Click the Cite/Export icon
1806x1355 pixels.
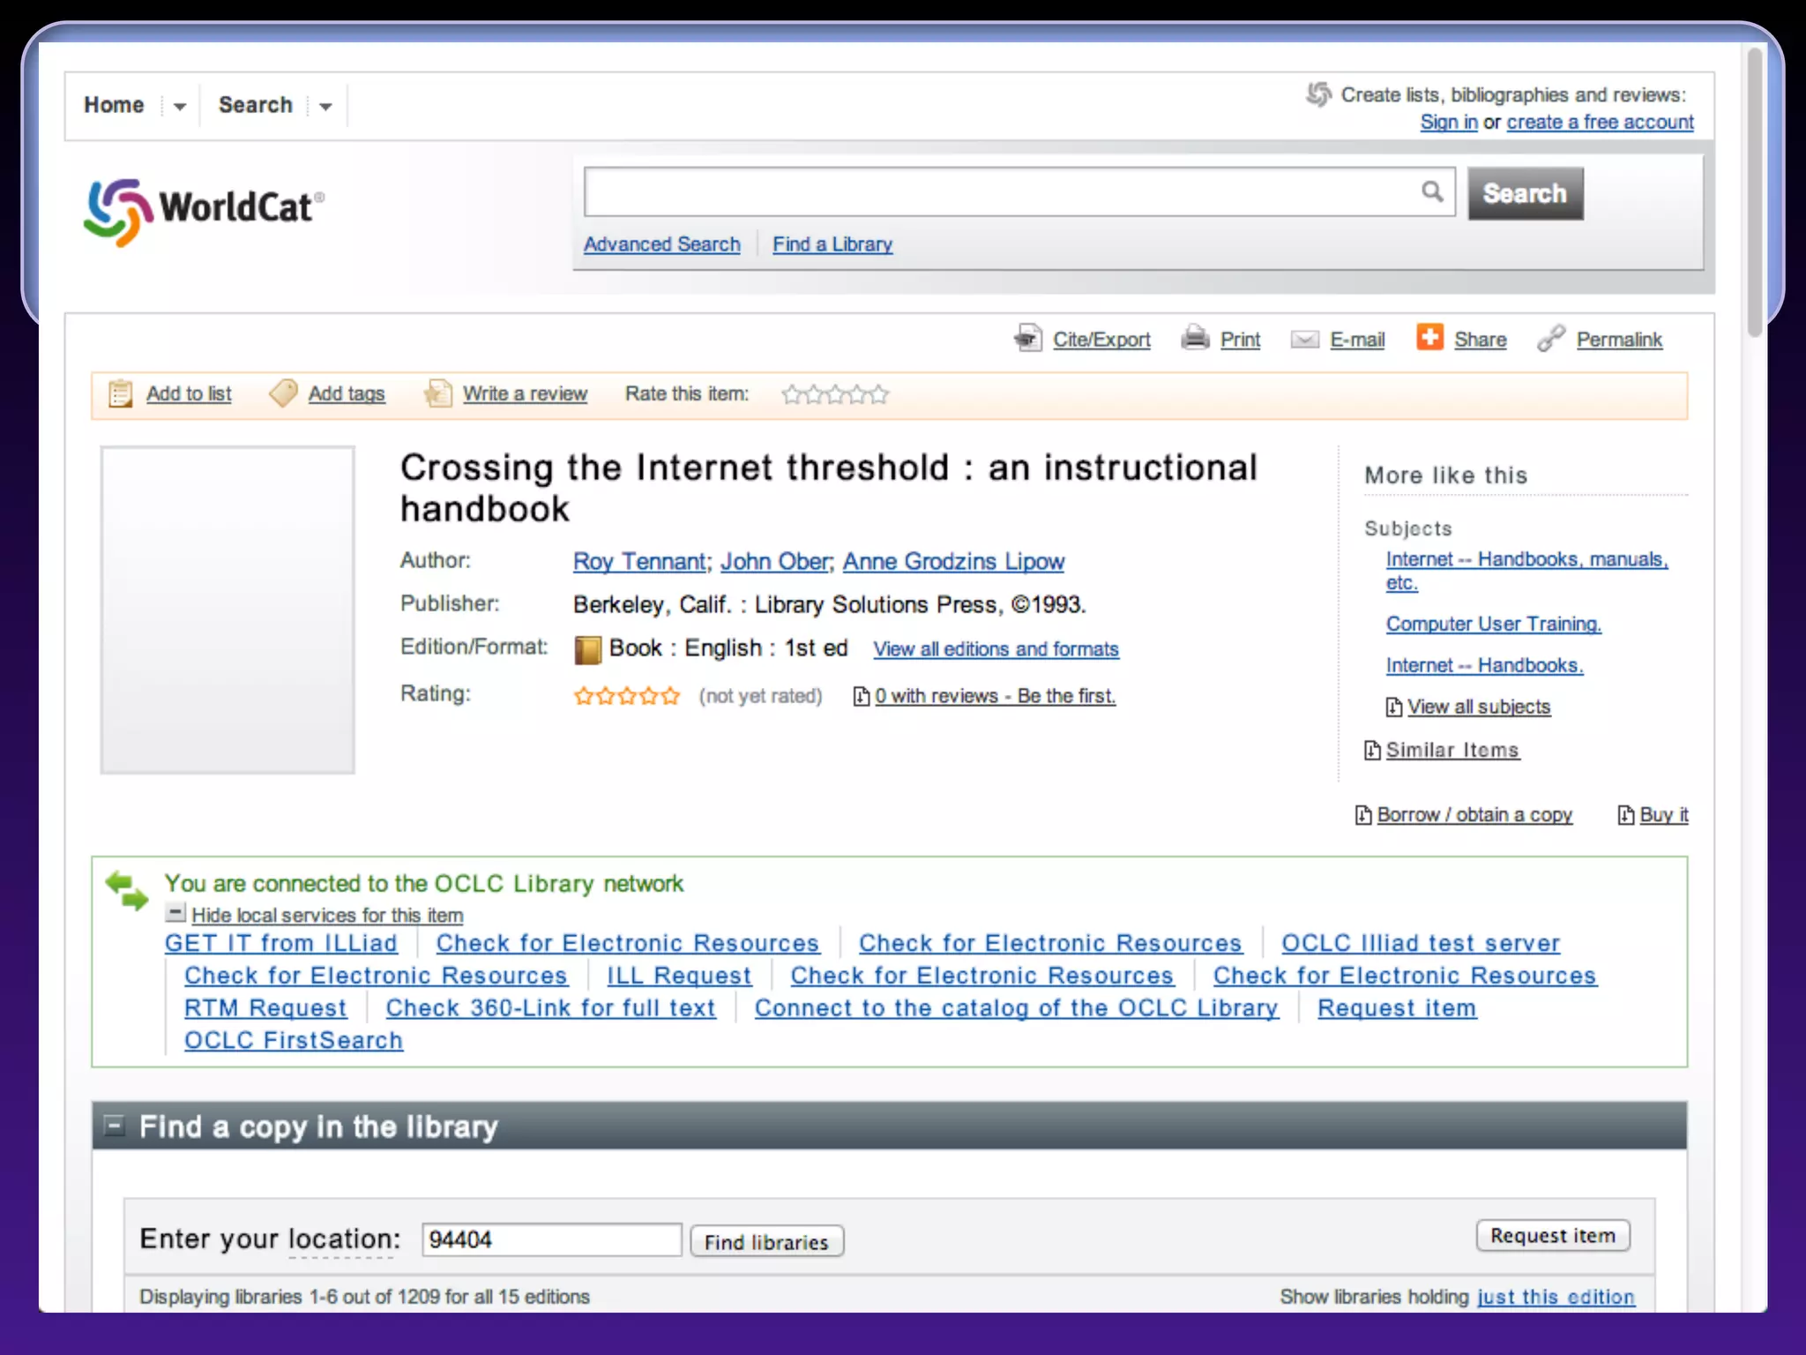1027,338
